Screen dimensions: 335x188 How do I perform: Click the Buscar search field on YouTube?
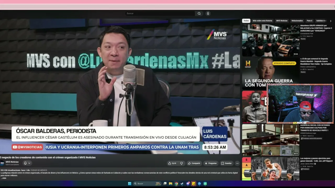(x=160, y=13)
